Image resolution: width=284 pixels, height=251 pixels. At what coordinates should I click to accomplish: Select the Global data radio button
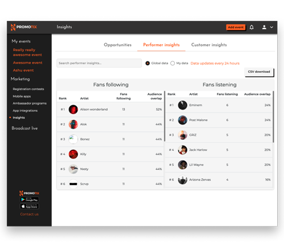tap(148, 63)
